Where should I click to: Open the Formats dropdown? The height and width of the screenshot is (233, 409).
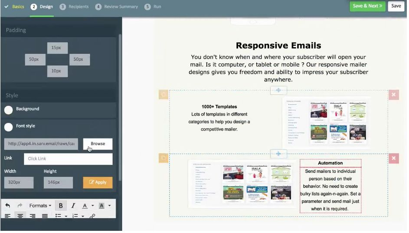pos(40,206)
